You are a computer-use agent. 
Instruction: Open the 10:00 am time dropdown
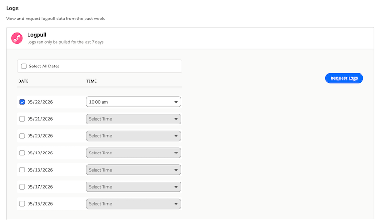pyautogui.click(x=133, y=102)
